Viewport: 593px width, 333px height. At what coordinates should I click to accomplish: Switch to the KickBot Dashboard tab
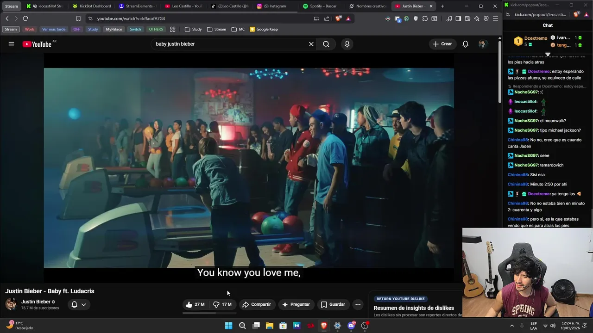92,6
